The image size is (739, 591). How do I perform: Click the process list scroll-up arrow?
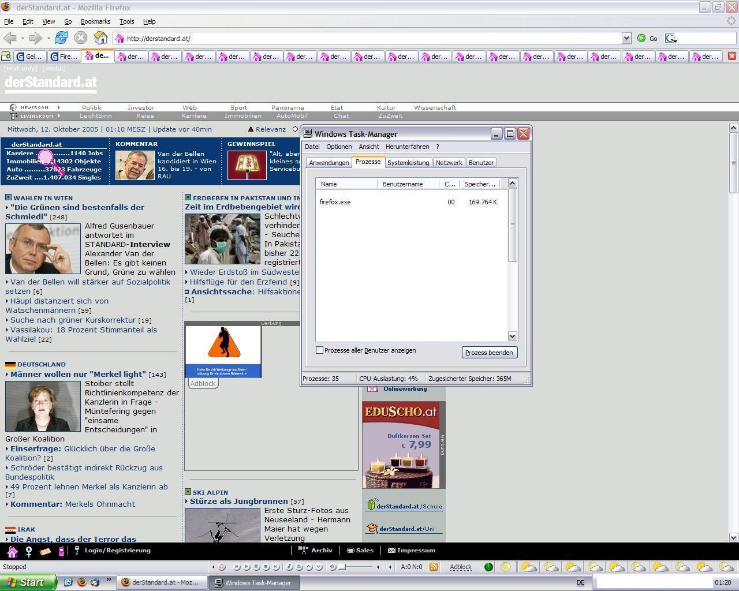tap(512, 184)
